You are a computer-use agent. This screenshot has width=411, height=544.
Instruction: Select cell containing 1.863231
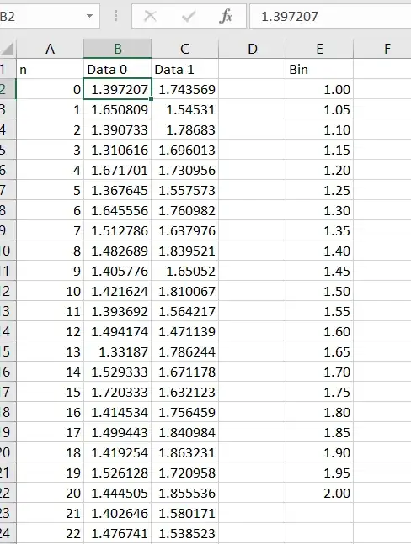point(184,452)
